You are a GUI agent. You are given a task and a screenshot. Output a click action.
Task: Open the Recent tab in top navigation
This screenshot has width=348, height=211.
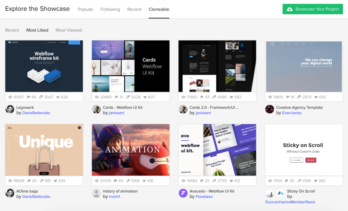coord(134,9)
